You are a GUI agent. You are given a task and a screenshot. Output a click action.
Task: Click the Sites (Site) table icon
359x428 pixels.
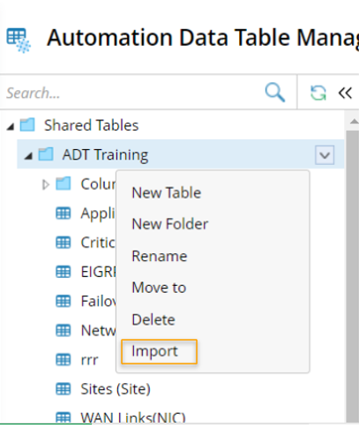pyautogui.click(x=64, y=389)
